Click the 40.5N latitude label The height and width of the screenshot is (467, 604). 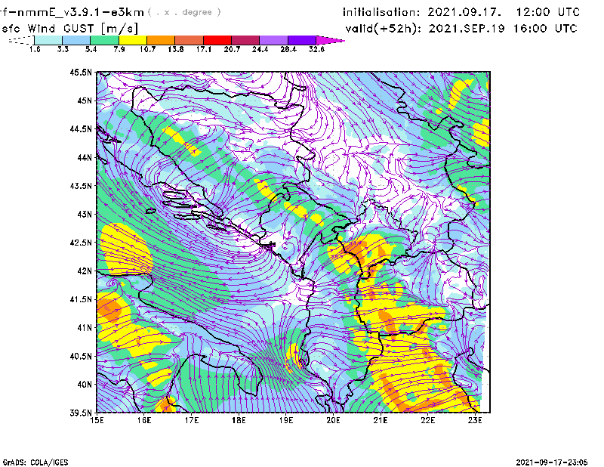click(81, 357)
